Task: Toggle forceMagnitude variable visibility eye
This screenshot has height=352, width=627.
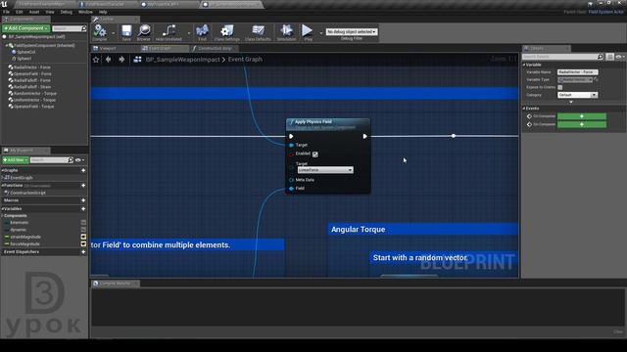Action: click(x=83, y=243)
